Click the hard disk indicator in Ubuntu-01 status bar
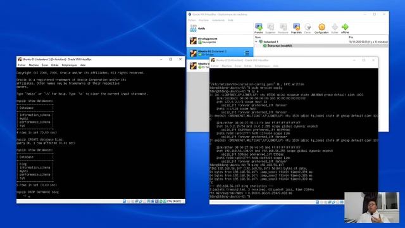Viewport: 405px width, 228px height. point(124,201)
